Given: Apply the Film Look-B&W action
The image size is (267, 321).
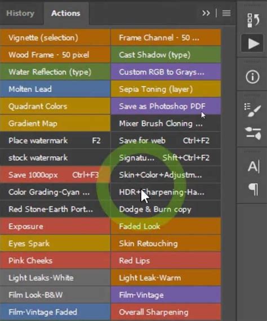Looking at the screenshot, I should pos(55,295).
